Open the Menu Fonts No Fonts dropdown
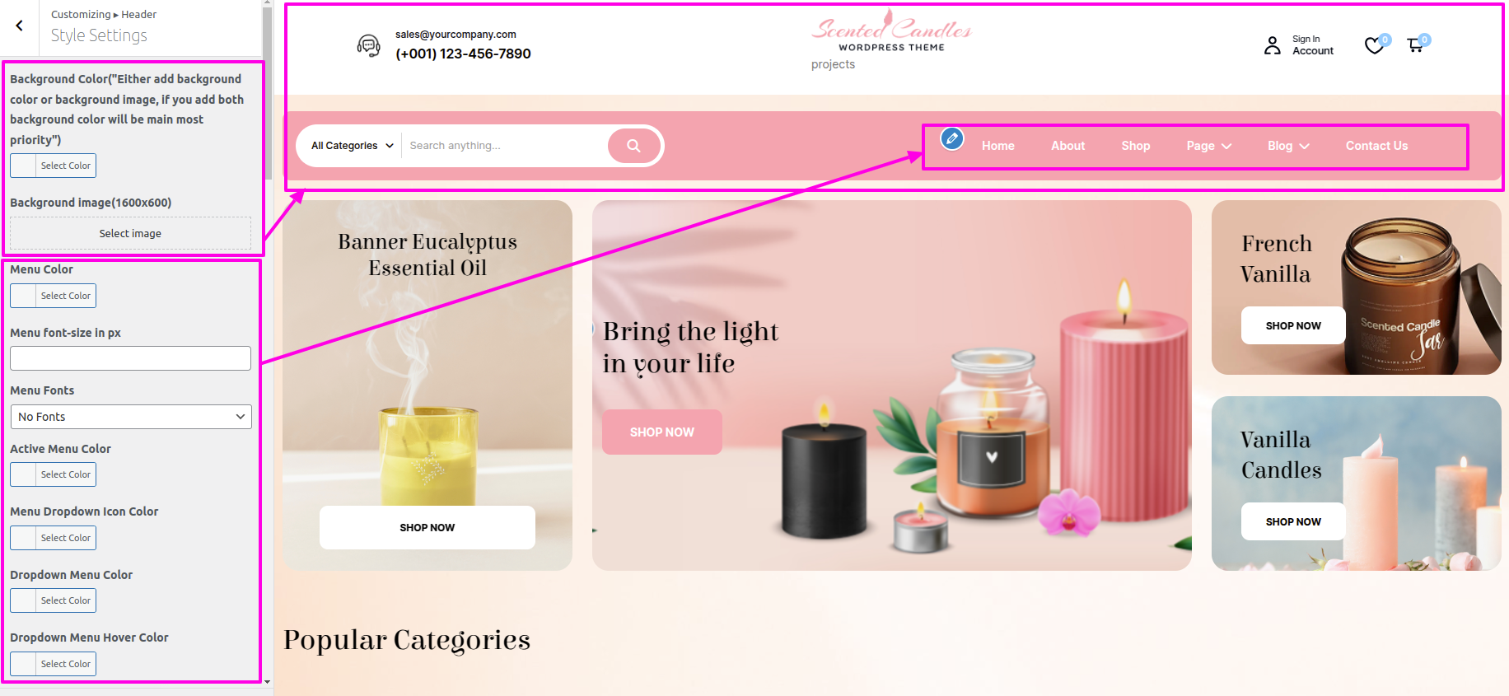This screenshot has width=1509, height=696. [x=131, y=417]
